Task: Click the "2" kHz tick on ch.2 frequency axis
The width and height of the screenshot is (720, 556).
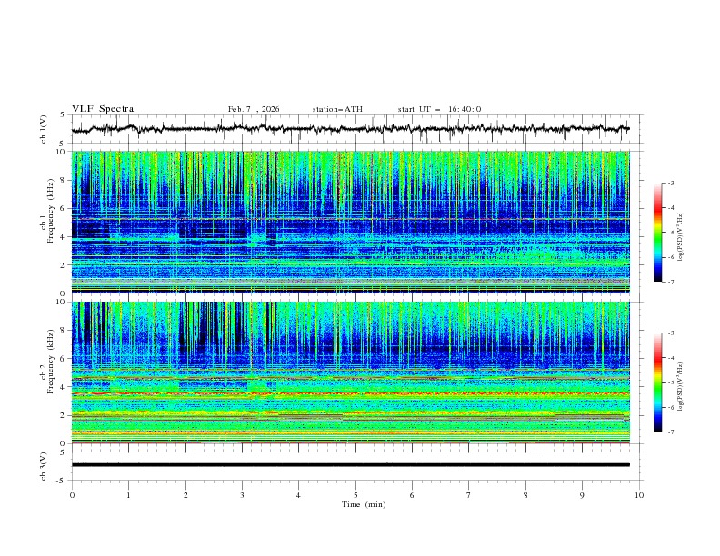Action: click(x=65, y=415)
